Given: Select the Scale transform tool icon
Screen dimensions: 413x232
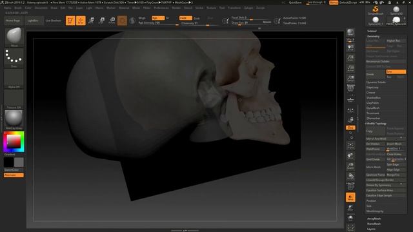Looking at the screenshot, I should (102, 21).
